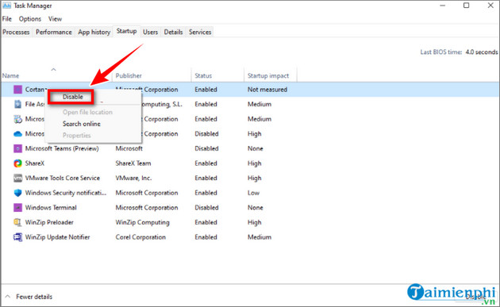Viewport: 500px width, 307px height.
Task: Select the WinZip Update Notifier name
Action: click(57, 237)
